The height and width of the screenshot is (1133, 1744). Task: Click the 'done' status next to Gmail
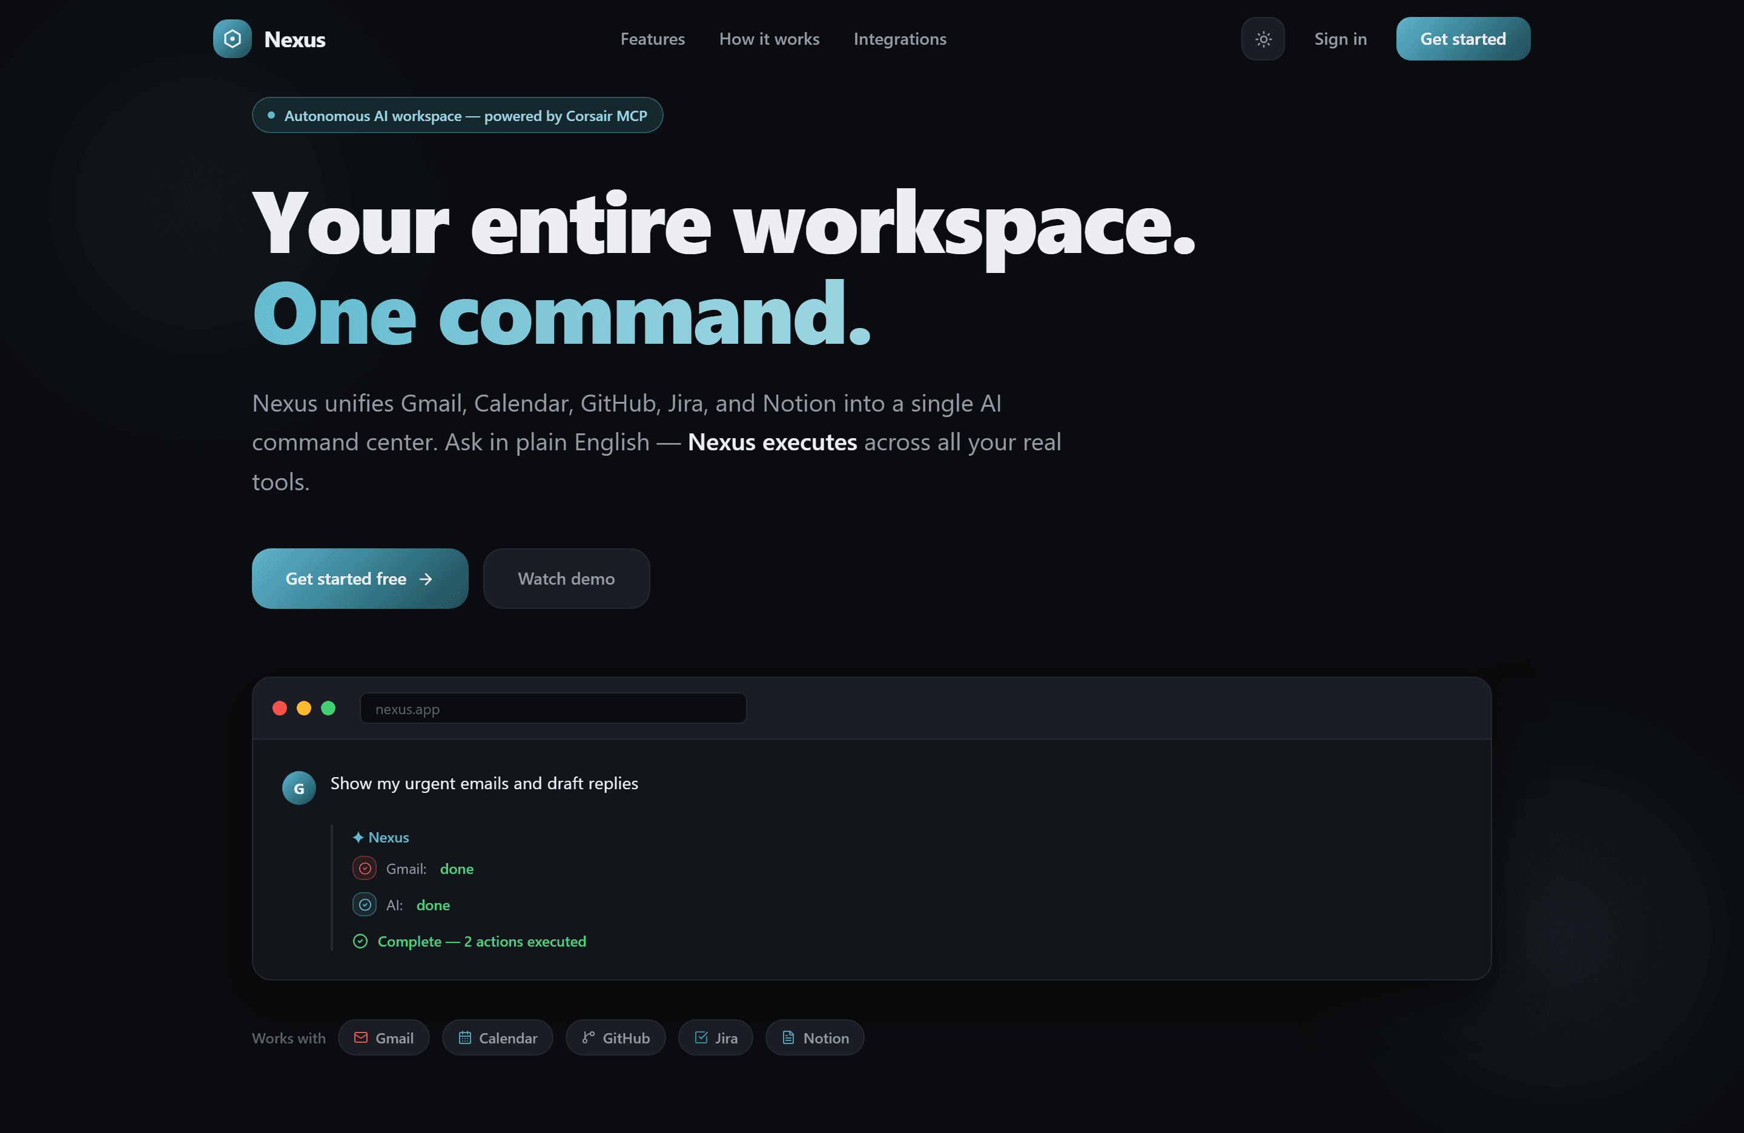click(x=457, y=869)
